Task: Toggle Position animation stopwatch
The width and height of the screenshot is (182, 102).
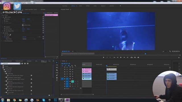Action: click(x=5, y=19)
